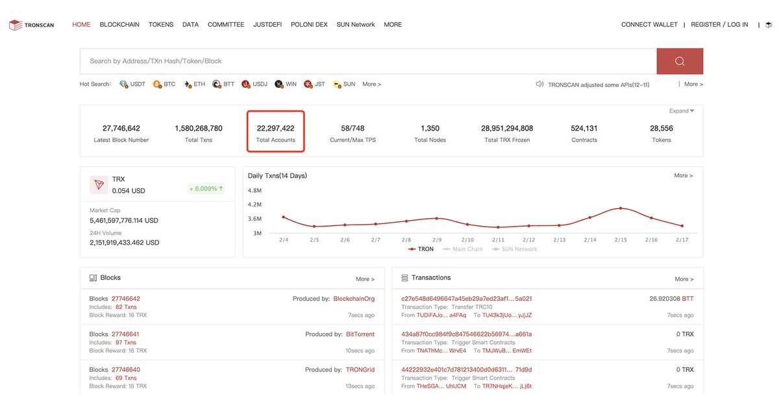Open the TOKENS menu
This screenshot has height=407, width=779.
(161, 25)
